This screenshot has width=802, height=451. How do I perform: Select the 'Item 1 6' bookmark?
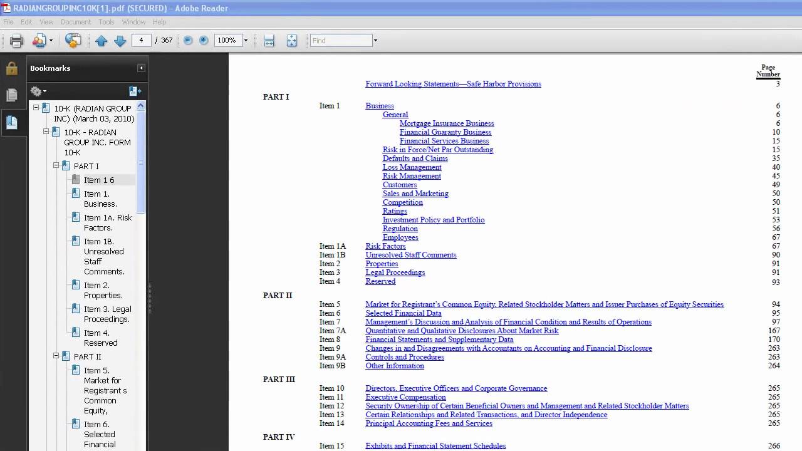pos(99,180)
